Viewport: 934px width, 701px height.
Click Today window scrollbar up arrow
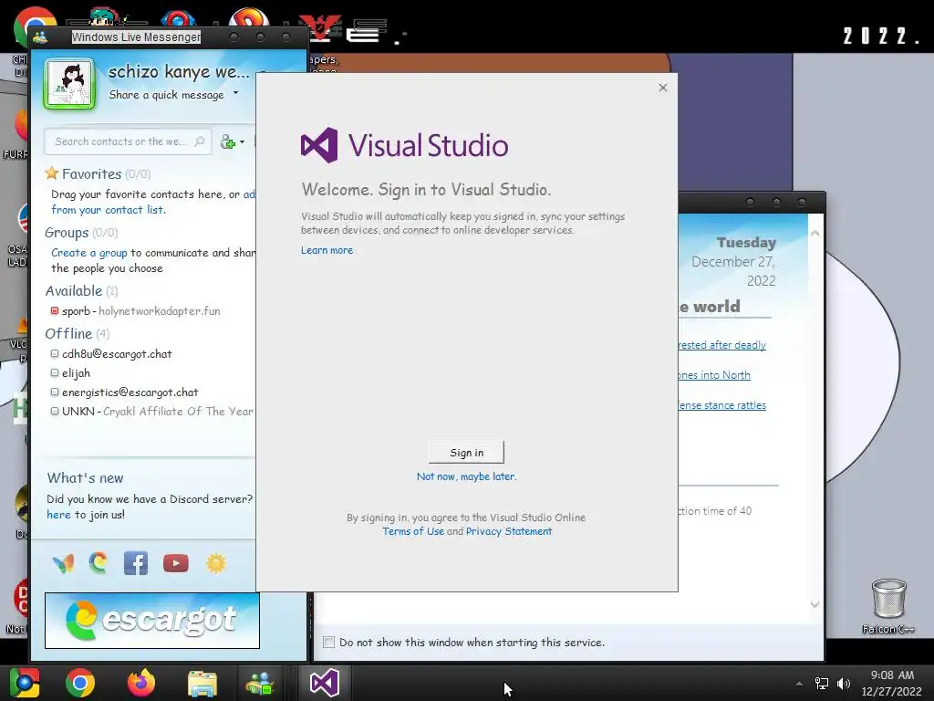[x=815, y=234]
